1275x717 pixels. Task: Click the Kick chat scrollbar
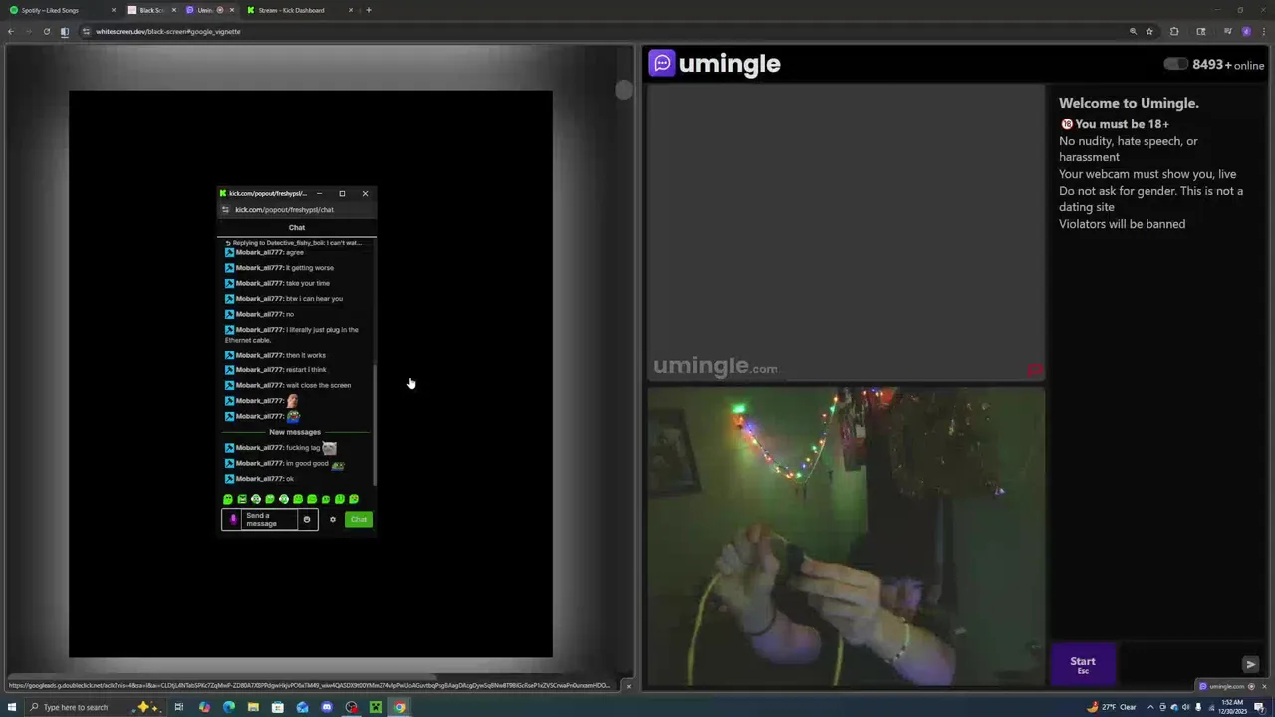[375, 426]
